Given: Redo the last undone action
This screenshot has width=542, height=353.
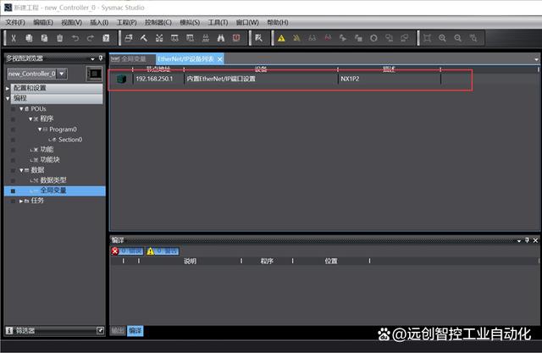Looking at the screenshot, I should (x=91, y=38).
